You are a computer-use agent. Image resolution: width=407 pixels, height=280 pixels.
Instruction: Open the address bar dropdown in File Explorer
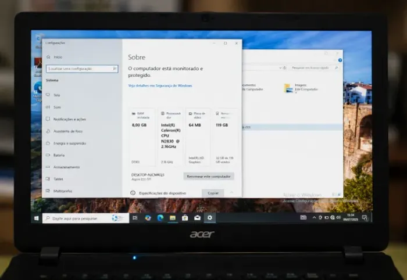(x=280, y=68)
